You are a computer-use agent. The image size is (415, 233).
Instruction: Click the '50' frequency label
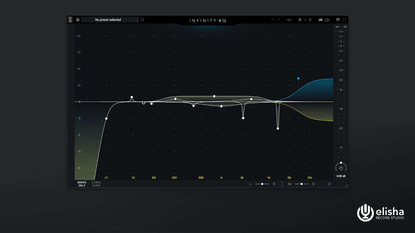(x=133, y=178)
